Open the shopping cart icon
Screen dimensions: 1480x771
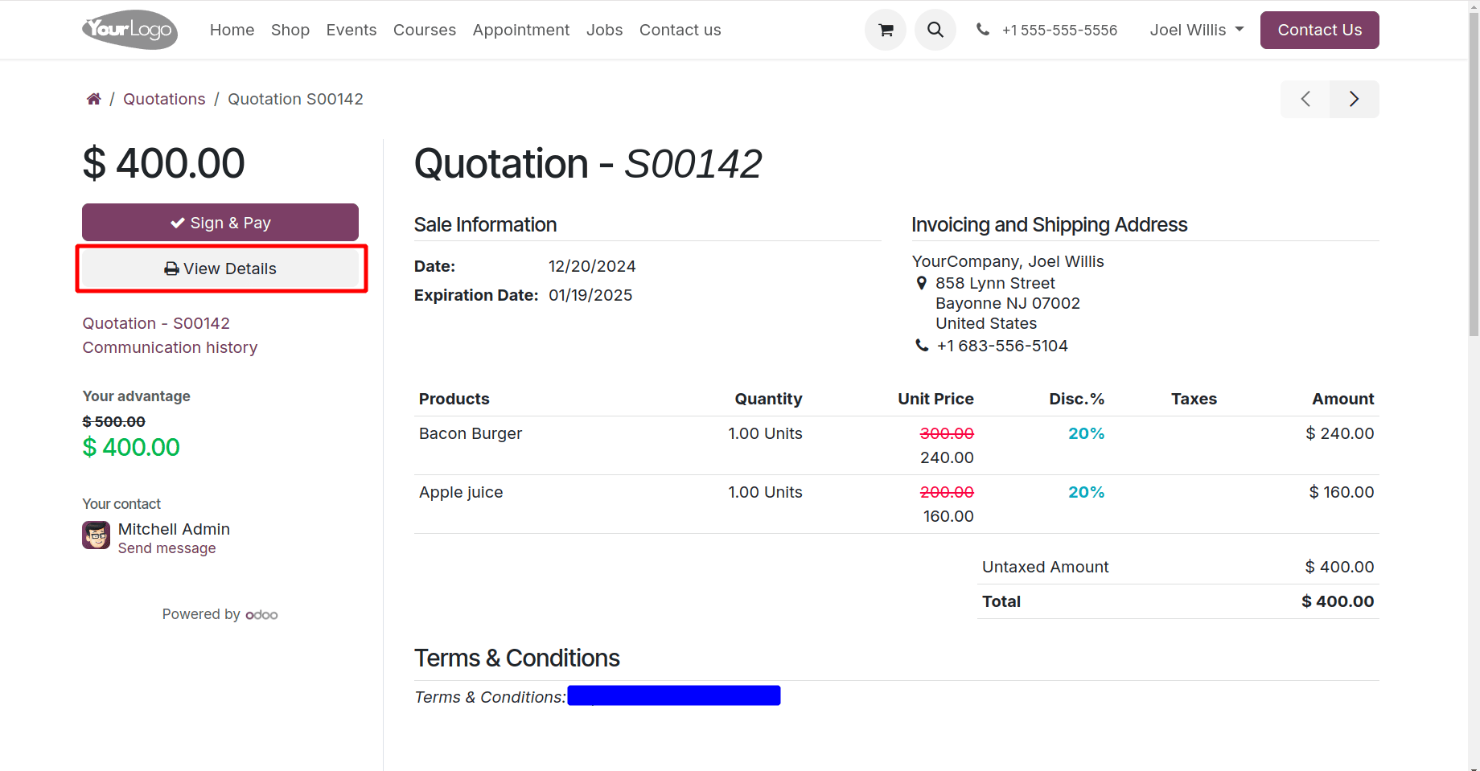tap(886, 30)
